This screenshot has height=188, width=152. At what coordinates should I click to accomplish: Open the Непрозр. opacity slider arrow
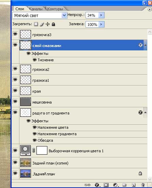click(x=101, y=15)
